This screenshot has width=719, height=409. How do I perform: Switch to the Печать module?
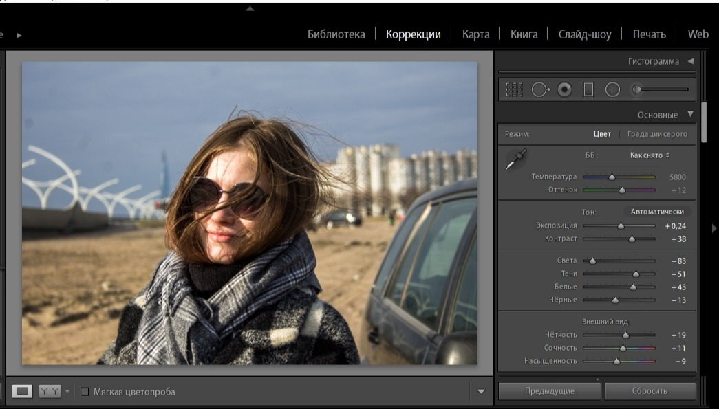tap(650, 34)
